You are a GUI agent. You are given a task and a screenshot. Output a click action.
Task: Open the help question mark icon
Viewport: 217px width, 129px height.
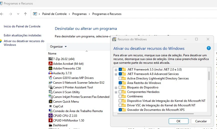pos(208,48)
